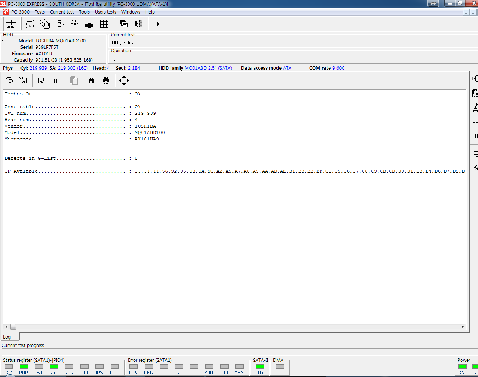This screenshot has height=377, width=478.
Task: Open the Current test menu
Action: 62,12
